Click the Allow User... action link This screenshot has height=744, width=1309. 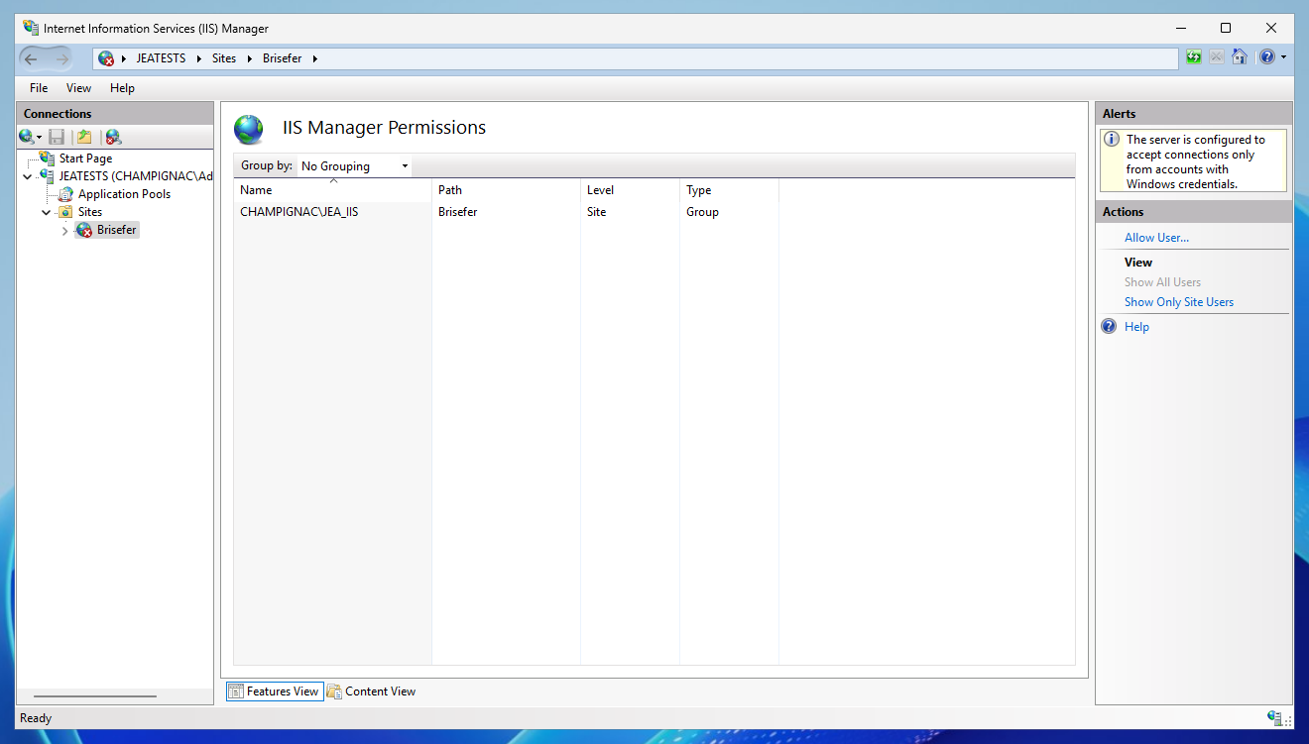(x=1156, y=238)
